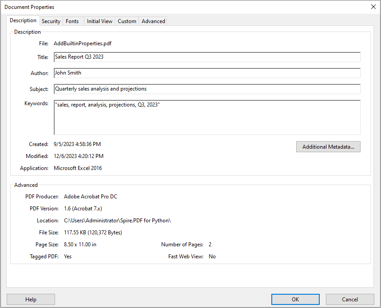Click the Subject input field
381x308 pixels.
178,89
